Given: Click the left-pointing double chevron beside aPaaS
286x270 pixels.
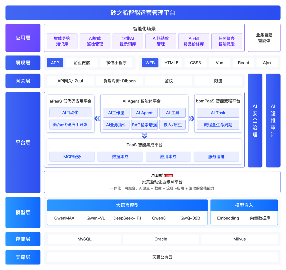Looking at the screenshot, I should [97, 119].
